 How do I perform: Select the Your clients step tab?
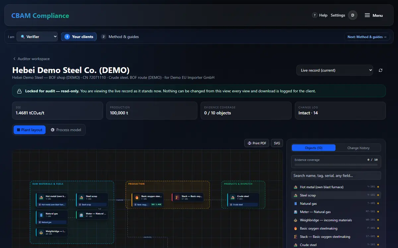tap(79, 37)
